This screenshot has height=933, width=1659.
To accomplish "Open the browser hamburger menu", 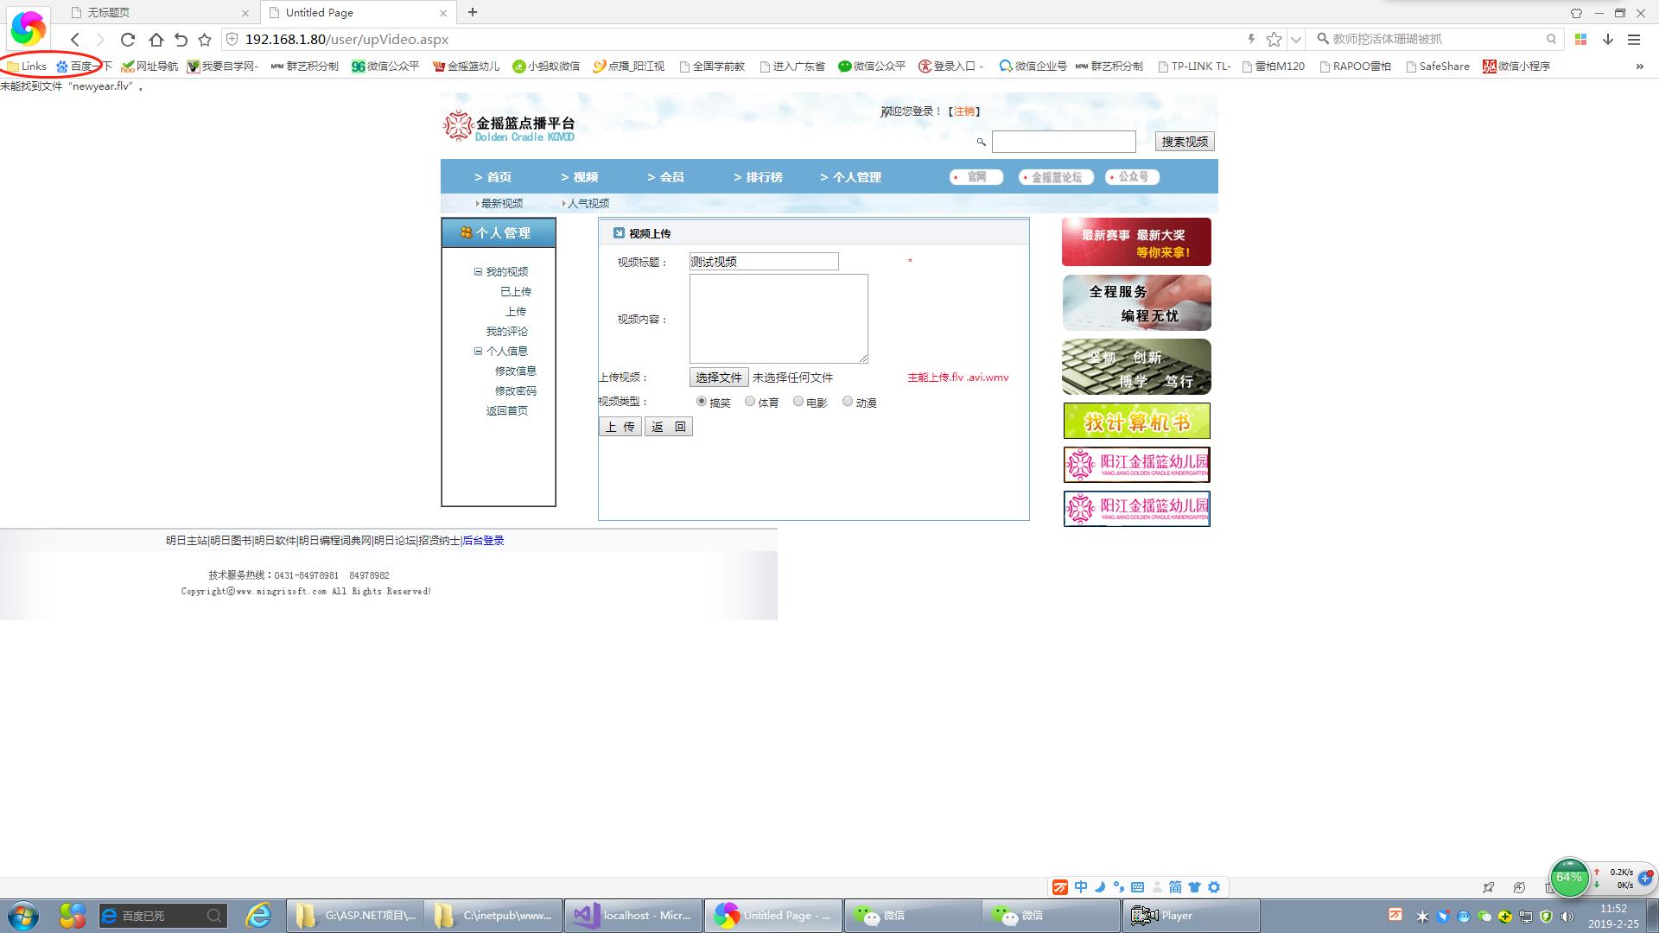I will [1634, 39].
